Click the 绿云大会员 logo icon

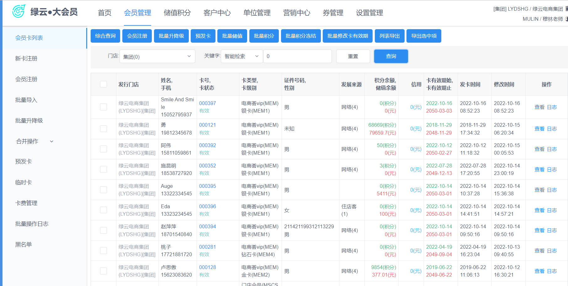19,12
